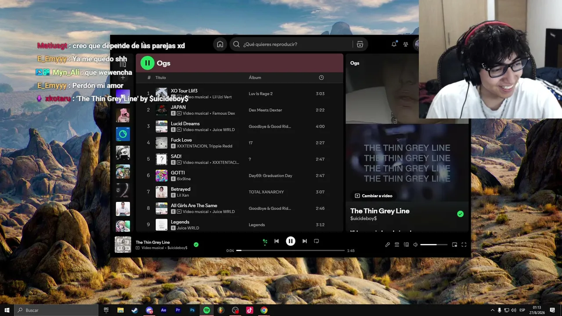Select All Girls Are The Same track

240,208
